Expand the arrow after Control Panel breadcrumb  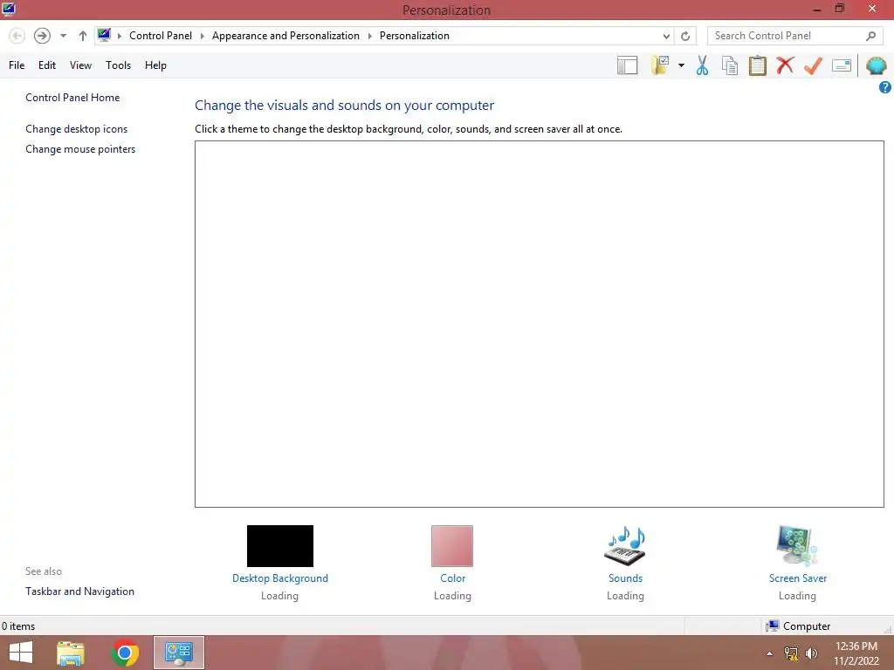202,36
